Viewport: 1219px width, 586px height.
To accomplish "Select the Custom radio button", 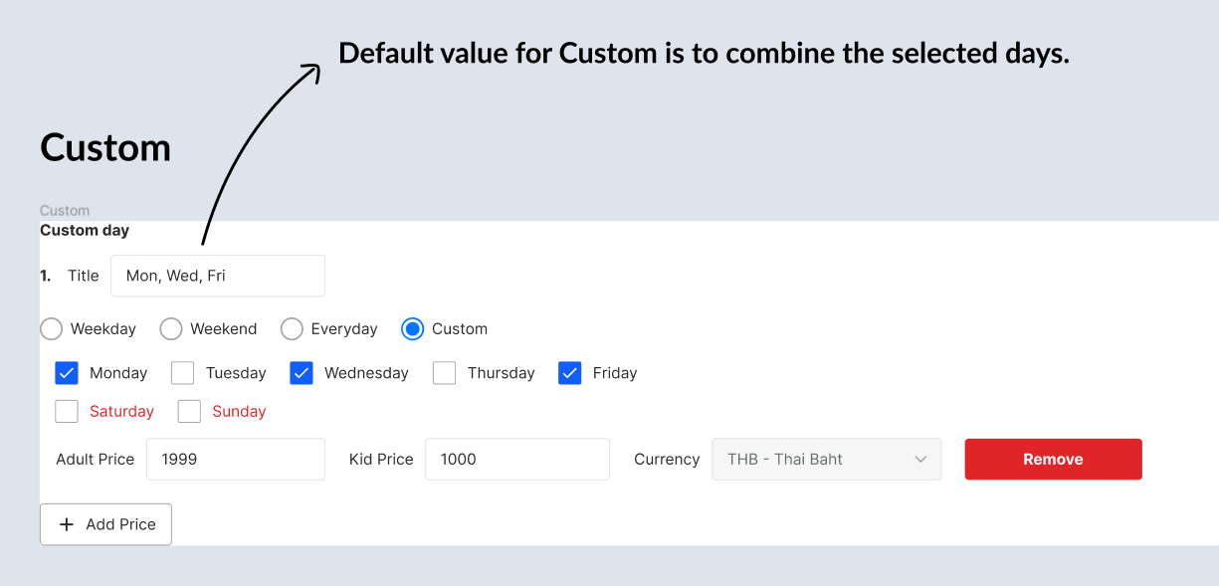I will click(x=413, y=328).
